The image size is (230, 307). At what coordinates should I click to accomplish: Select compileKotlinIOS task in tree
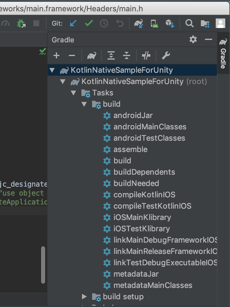(144, 195)
